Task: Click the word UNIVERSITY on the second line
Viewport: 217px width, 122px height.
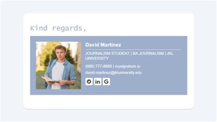Action: 97,58
